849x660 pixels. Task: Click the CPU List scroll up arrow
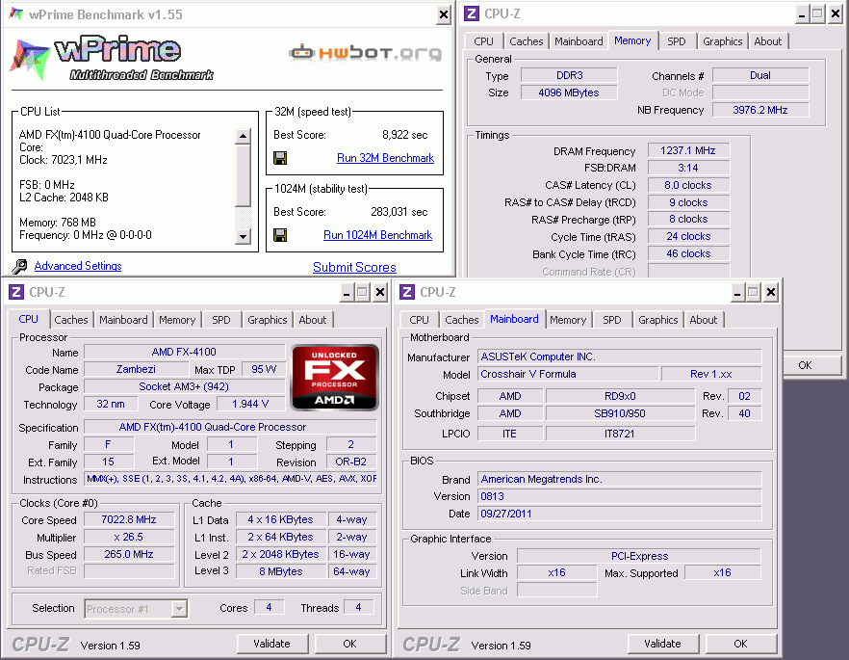(244, 136)
